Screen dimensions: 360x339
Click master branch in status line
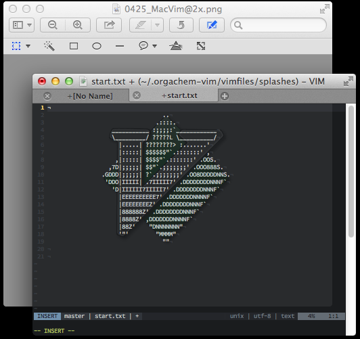pyautogui.click(x=74, y=316)
